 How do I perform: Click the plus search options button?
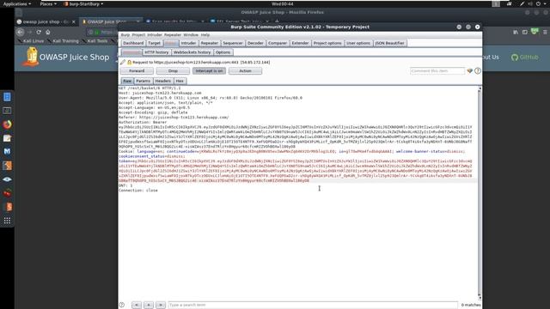pos(149,305)
